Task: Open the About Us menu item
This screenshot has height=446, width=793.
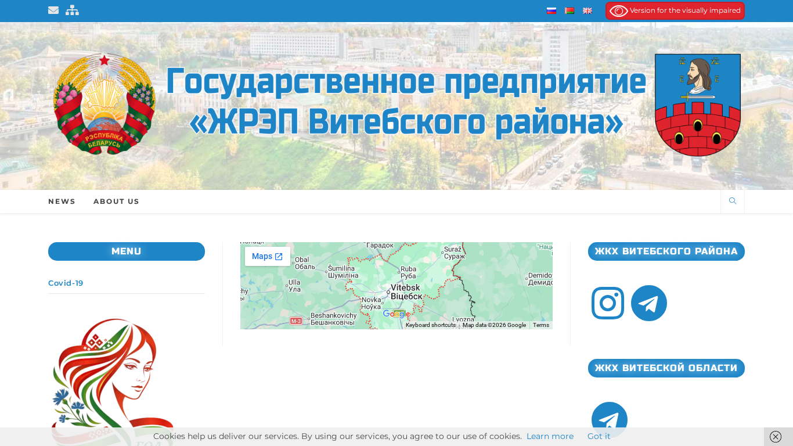Action: [x=116, y=202]
